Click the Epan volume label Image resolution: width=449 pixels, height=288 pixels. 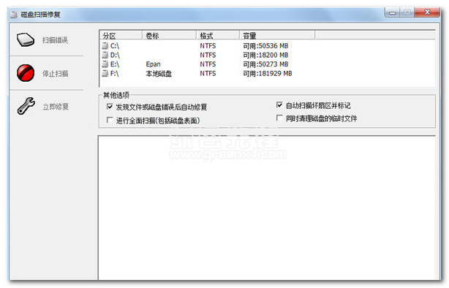coord(153,64)
